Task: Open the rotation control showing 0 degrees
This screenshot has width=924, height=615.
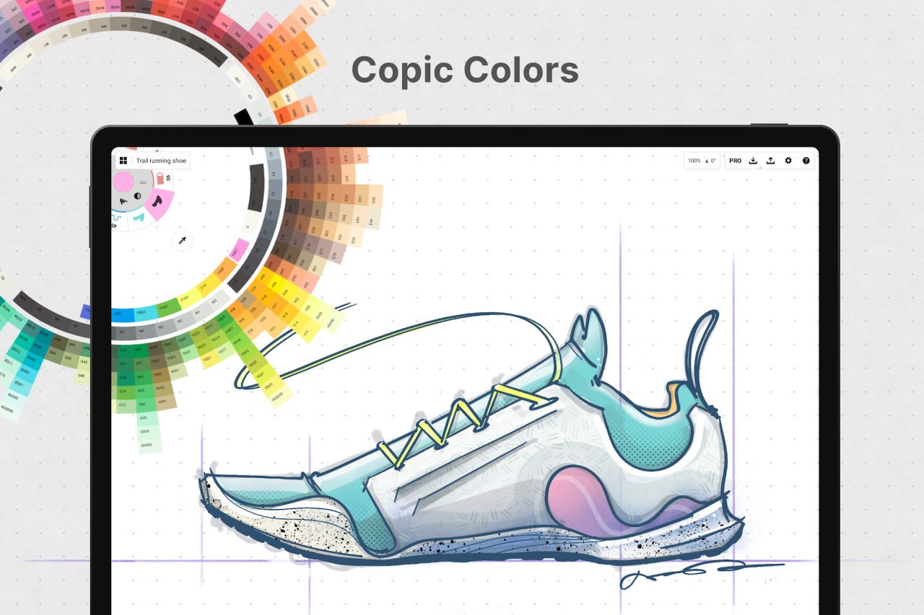Action: pyautogui.click(x=713, y=161)
